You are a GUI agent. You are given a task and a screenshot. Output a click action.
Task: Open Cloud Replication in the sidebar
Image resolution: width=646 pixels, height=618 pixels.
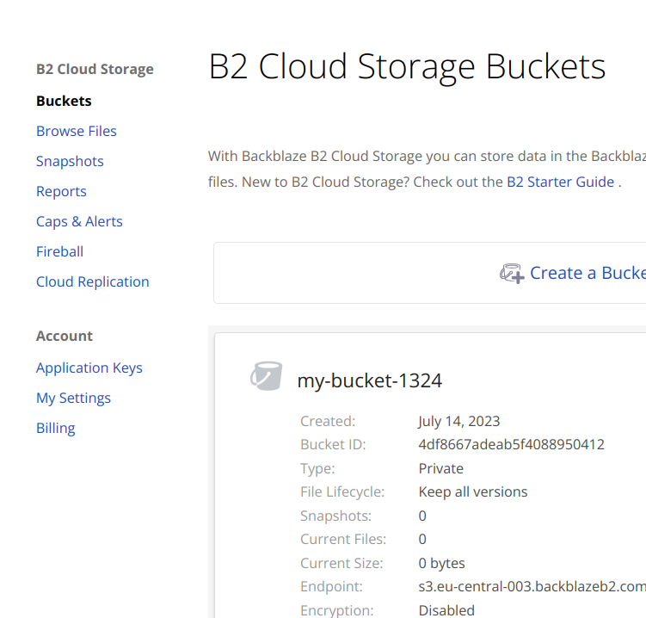[92, 281]
